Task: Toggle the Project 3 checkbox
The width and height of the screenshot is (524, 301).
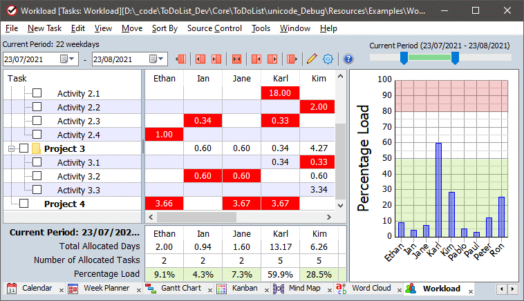Action: pos(24,148)
